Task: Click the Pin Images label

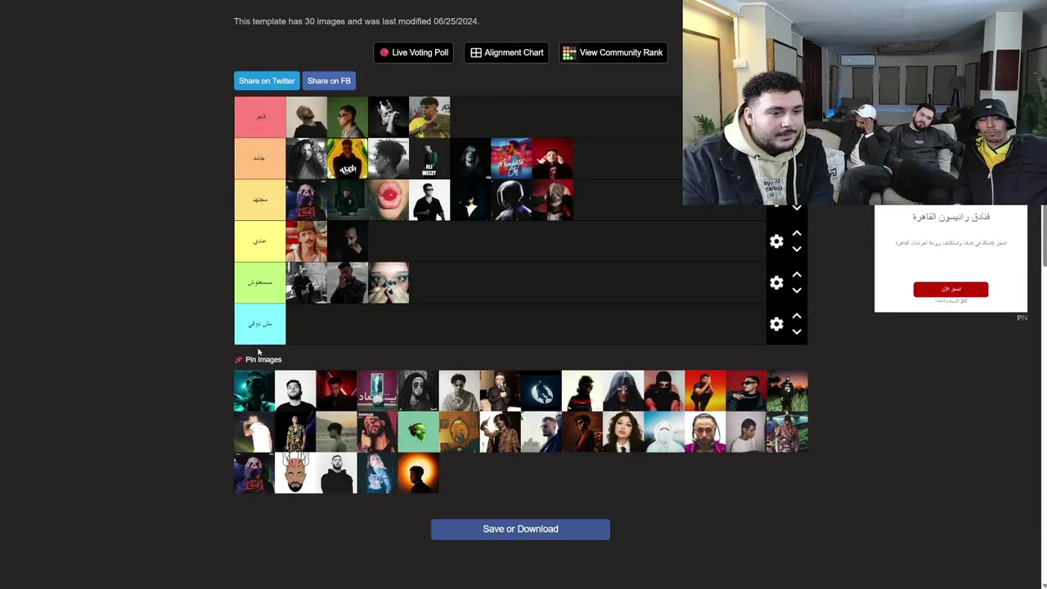Action: [263, 360]
